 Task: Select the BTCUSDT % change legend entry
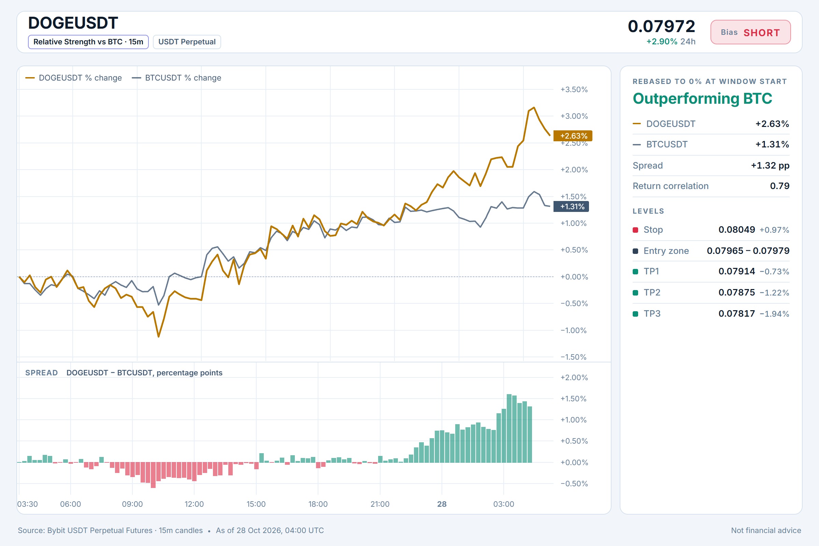[x=176, y=78]
